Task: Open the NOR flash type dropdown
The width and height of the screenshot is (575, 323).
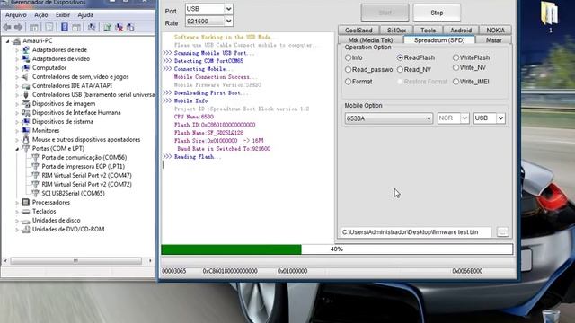Action: [x=464, y=118]
